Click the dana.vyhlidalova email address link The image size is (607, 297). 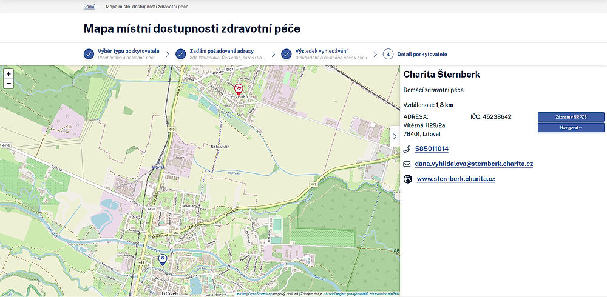coord(474,164)
